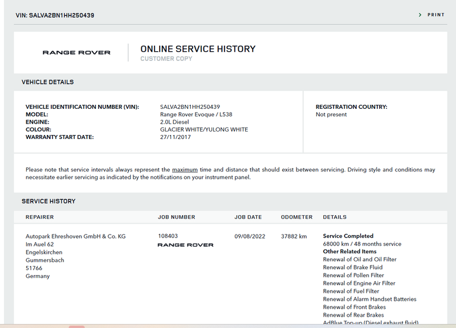Select the VIN text at page top
Image resolution: width=456 pixels, height=328 pixels.
[55, 15]
